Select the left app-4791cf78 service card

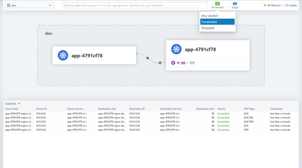[94, 55]
